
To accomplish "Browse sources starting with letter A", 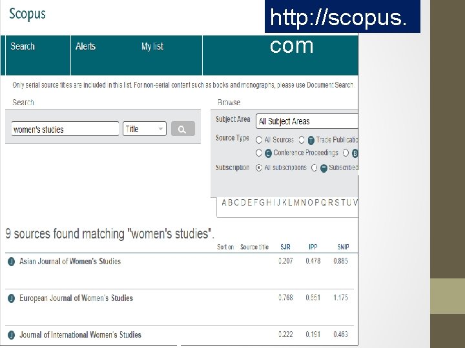I will coord(224,203).
